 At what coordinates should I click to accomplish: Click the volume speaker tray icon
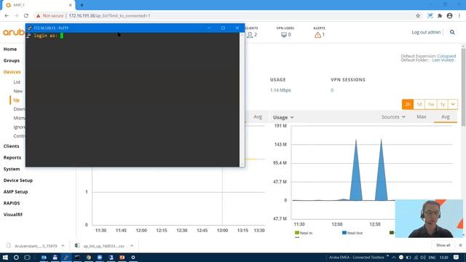[423, 257]
